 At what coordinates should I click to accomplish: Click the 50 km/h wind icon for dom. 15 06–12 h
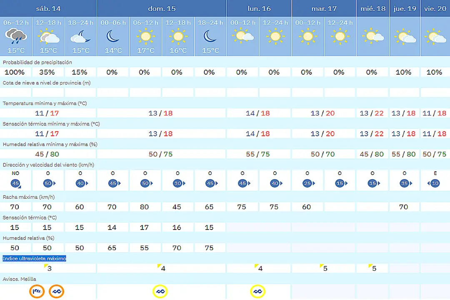(x=146, y=183)
